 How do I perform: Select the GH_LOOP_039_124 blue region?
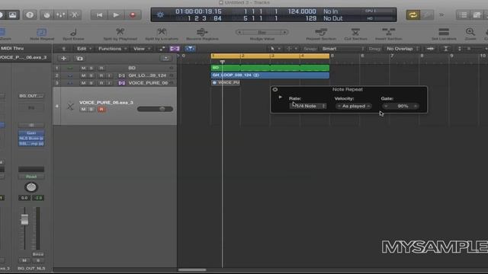coord(270,75)
